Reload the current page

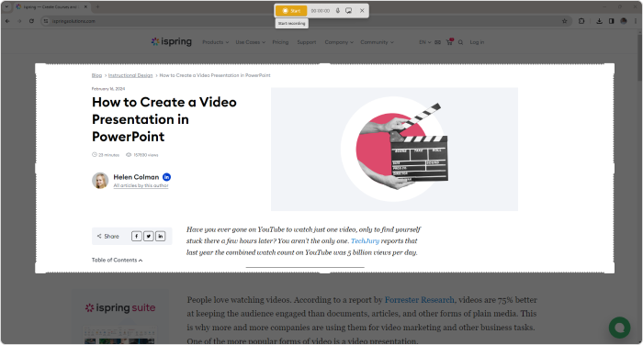tap(31, 21)
